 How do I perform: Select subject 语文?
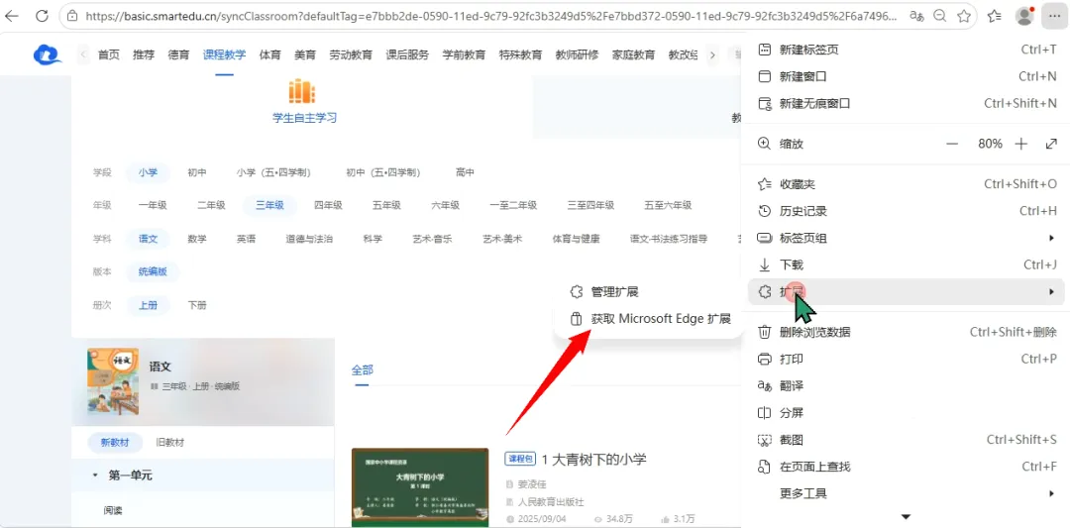coord(148,239)
